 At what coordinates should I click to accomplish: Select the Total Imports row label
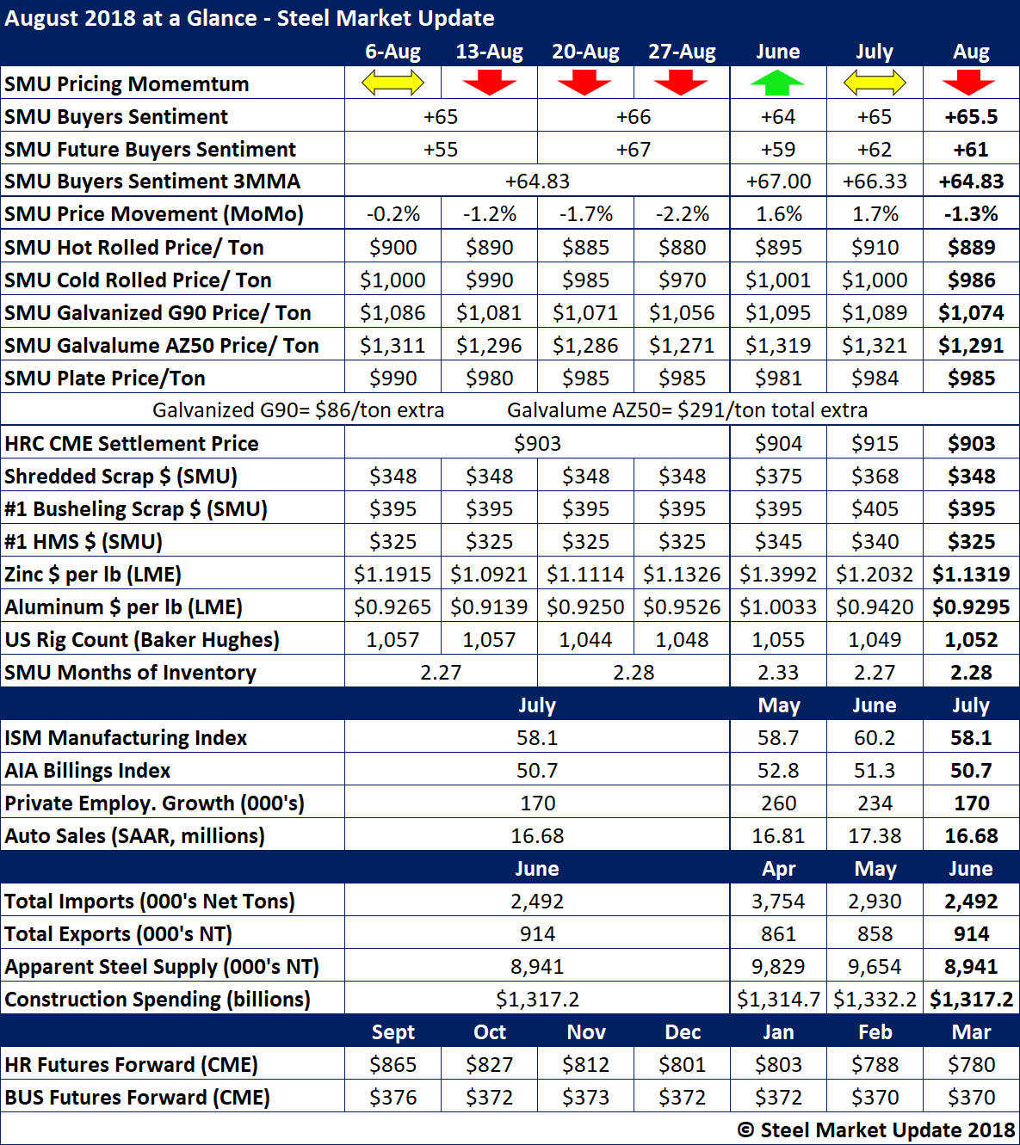150,902
